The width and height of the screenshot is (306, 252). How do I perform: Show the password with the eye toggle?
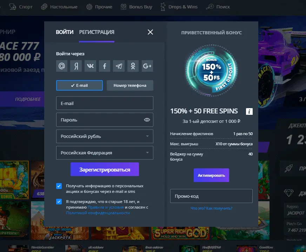click(147, 119)
